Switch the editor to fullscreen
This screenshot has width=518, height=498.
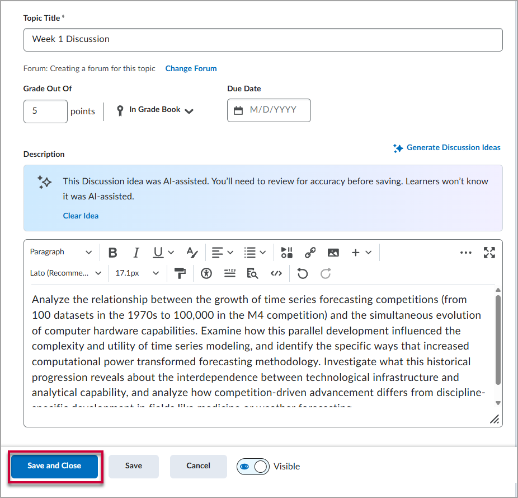pos(489,253)
